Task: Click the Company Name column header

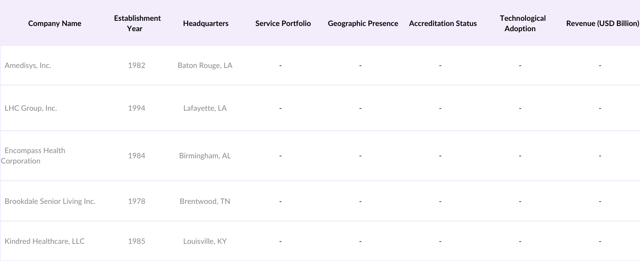Action: point(55,23)
